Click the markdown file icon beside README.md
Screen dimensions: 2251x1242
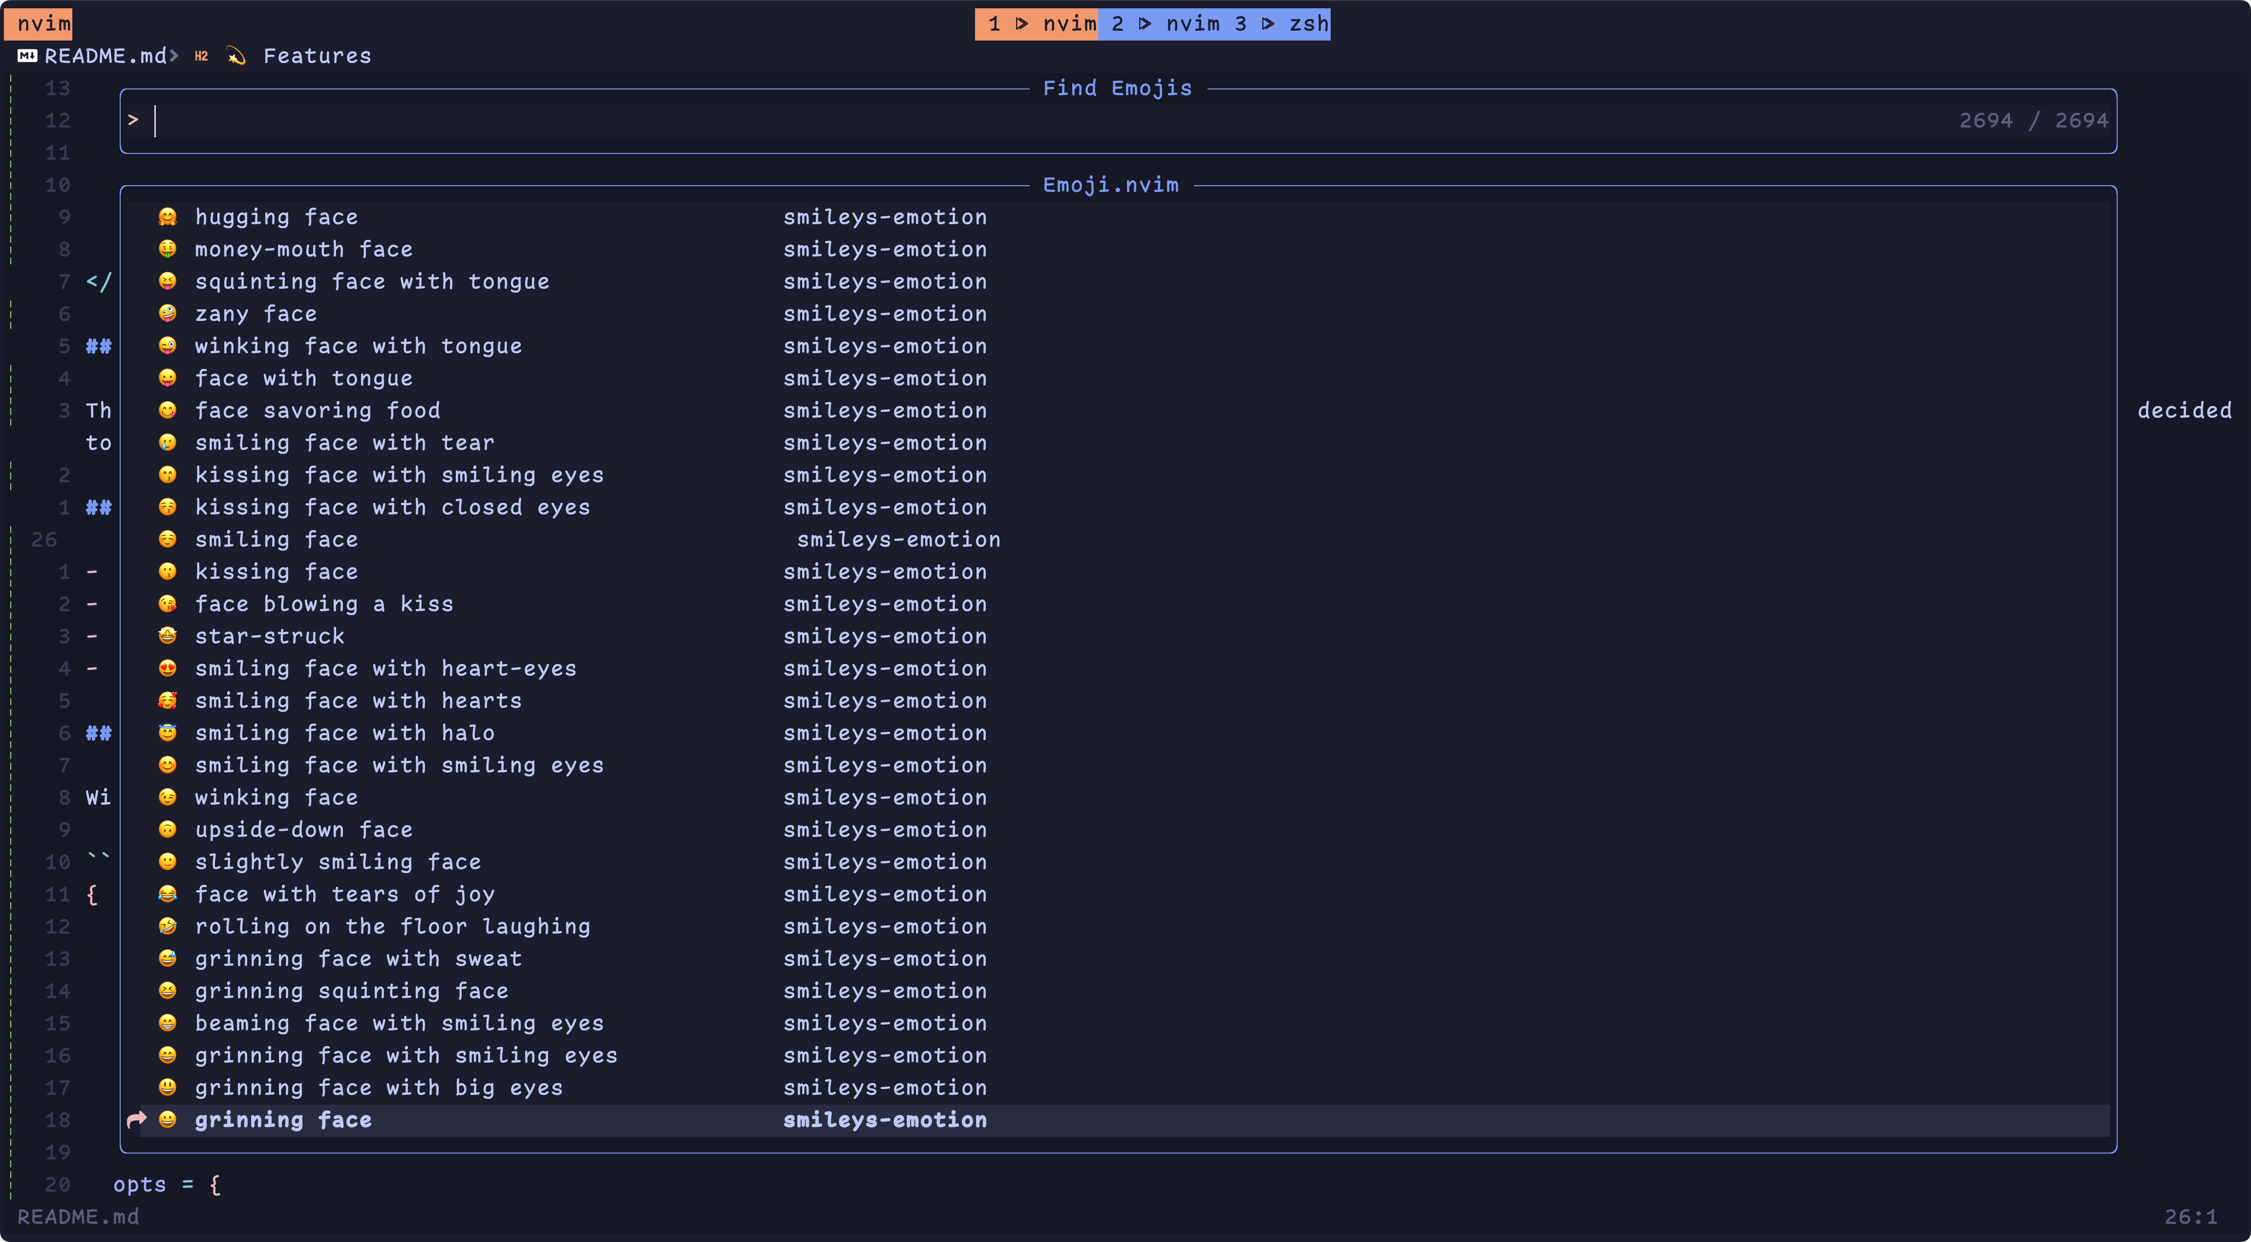click(x=27, y=56)
